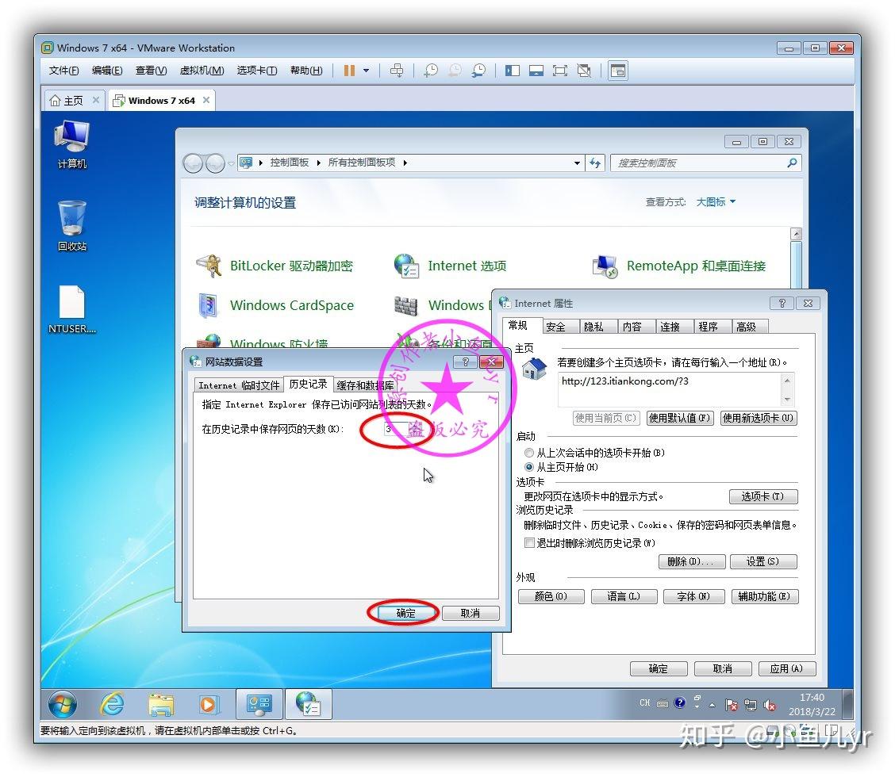
Task: Expand the arrow after 所有控制面板项 breadcrumb
Action: [x=405, y=163]
